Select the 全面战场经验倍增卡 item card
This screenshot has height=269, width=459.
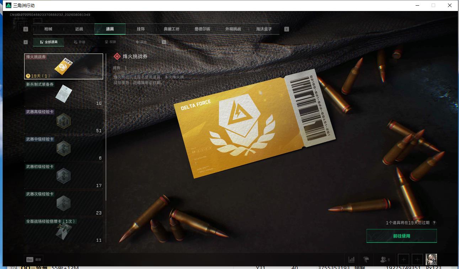click(x=64, y=230)
